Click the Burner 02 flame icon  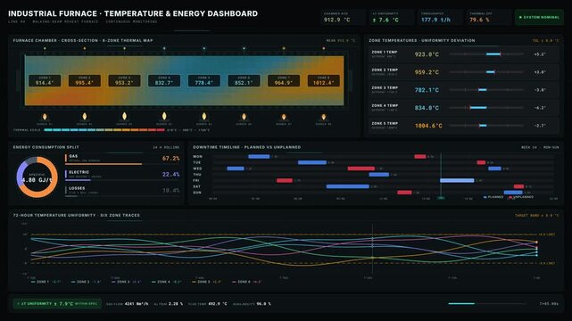coord(85,116)
